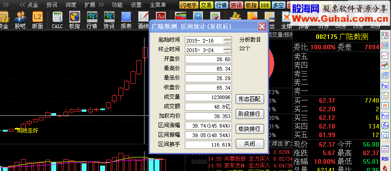The height and width of the screenshot is (171, 391).
Task: Open the 扩展 menu
Action: pyautogui.click(x=90, y=5)
